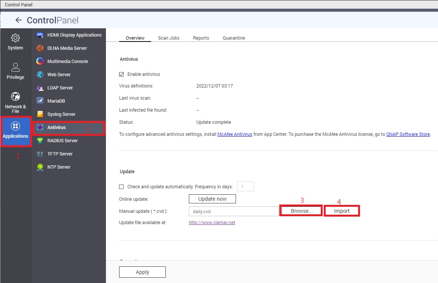The image size is (438, 283).
Task: Toggle the Enable antivirus checkbox
Action: pyautogui.click(x=121, y=74)
